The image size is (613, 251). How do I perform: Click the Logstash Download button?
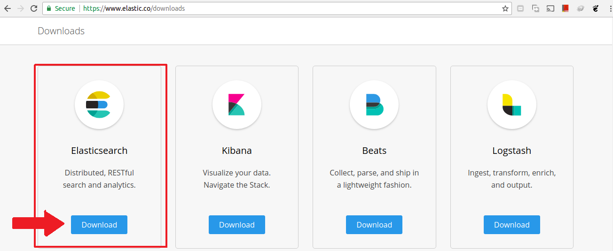pyautogui.click(x=512, y=225)
